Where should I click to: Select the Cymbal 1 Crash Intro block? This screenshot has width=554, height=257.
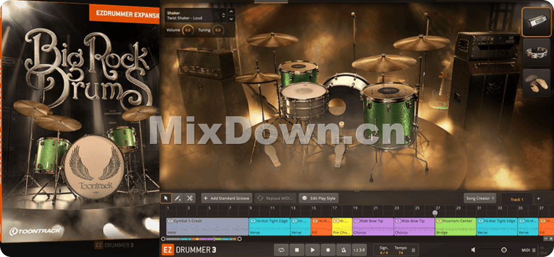click(207, 227)
